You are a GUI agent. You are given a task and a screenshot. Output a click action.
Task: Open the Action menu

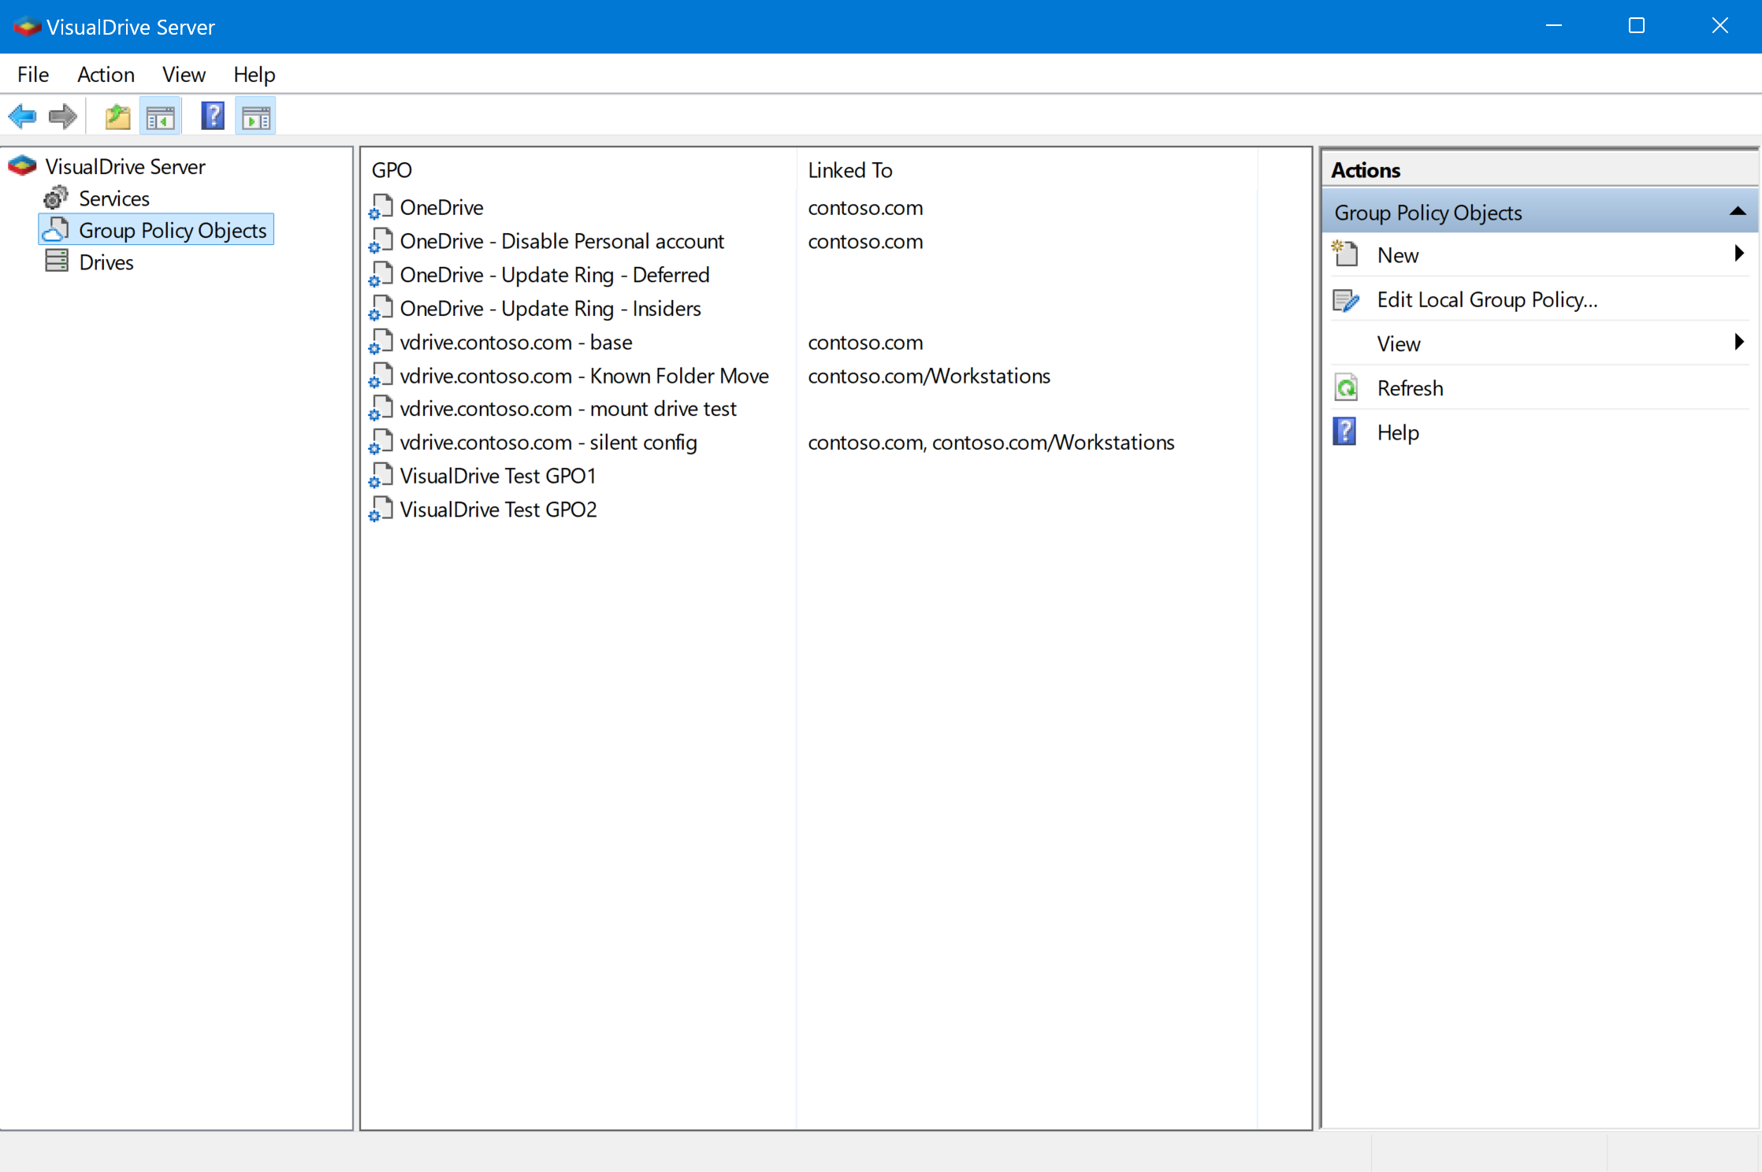pyautogui.click(x=106, y=75)
